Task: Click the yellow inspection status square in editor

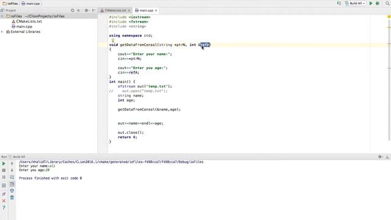Action: click(389, 16)
